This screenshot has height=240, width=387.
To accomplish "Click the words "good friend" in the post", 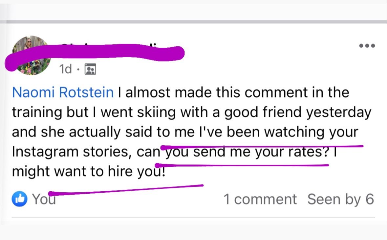I will [x=258, y=112].
